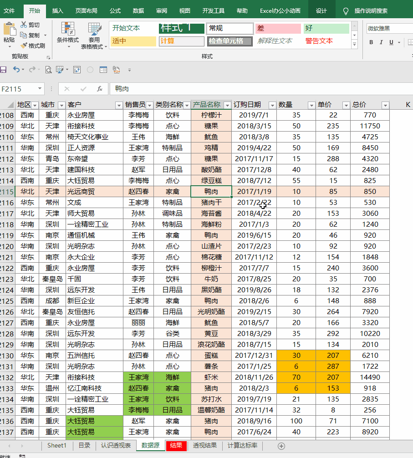
Task: Select the Format Painter brush
Action: pyautogui.click(x=24, y=46)
